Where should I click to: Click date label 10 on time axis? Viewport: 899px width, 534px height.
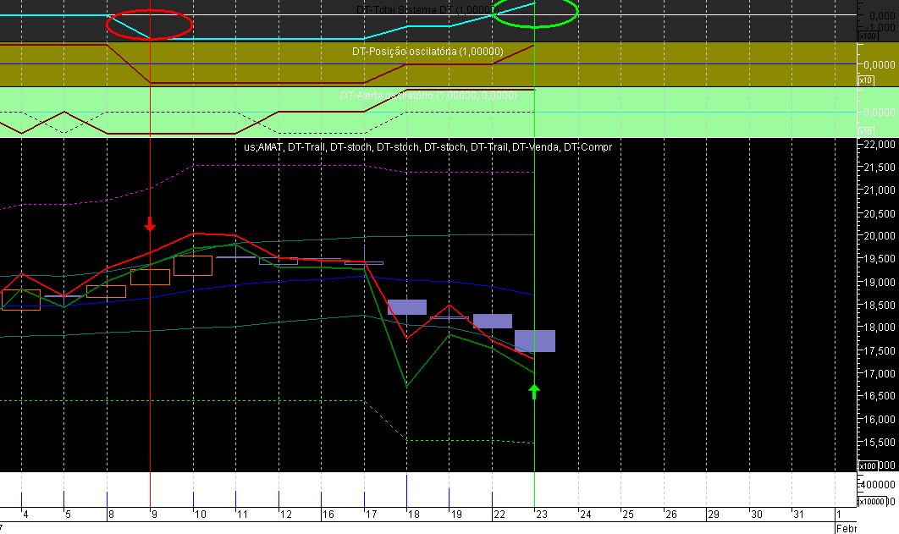click(x=200, y=515)
